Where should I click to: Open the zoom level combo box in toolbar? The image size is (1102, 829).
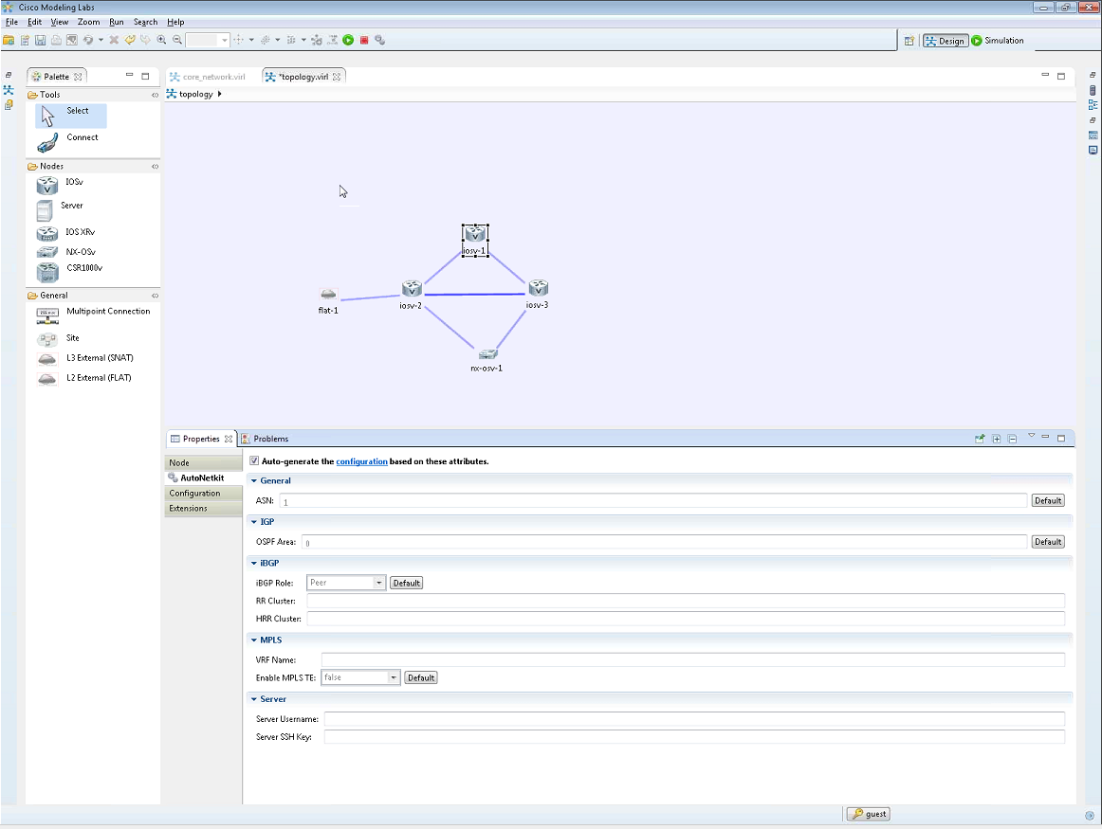click(224, 41)
